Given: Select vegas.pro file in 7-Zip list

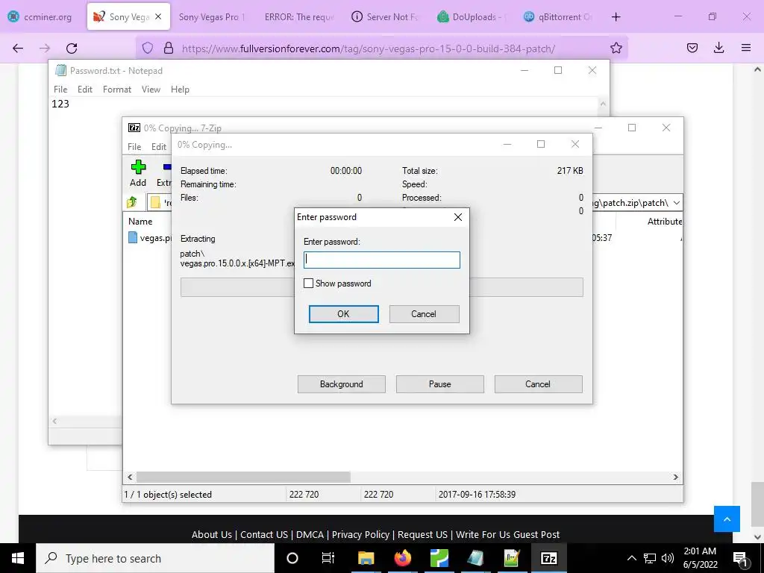Looking at the screenshot, I should 150,238.
